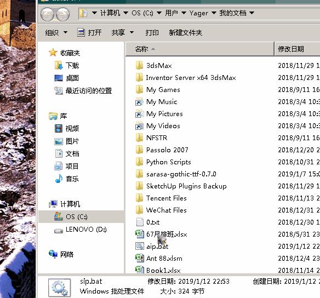Click Inventor Server x64 3dsMax folder icon
The width and height of the screenshot is (320, 298).
[x=139, y=77]
